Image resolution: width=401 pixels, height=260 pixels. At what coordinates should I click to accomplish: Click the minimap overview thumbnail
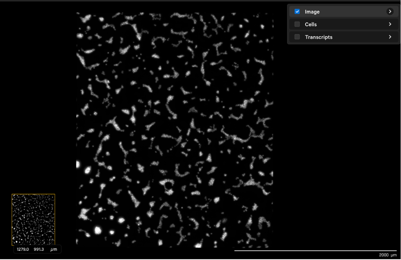click(33, 220)
